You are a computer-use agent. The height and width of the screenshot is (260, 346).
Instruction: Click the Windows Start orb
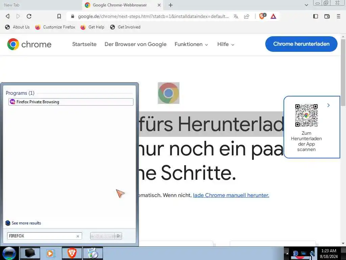9,253
